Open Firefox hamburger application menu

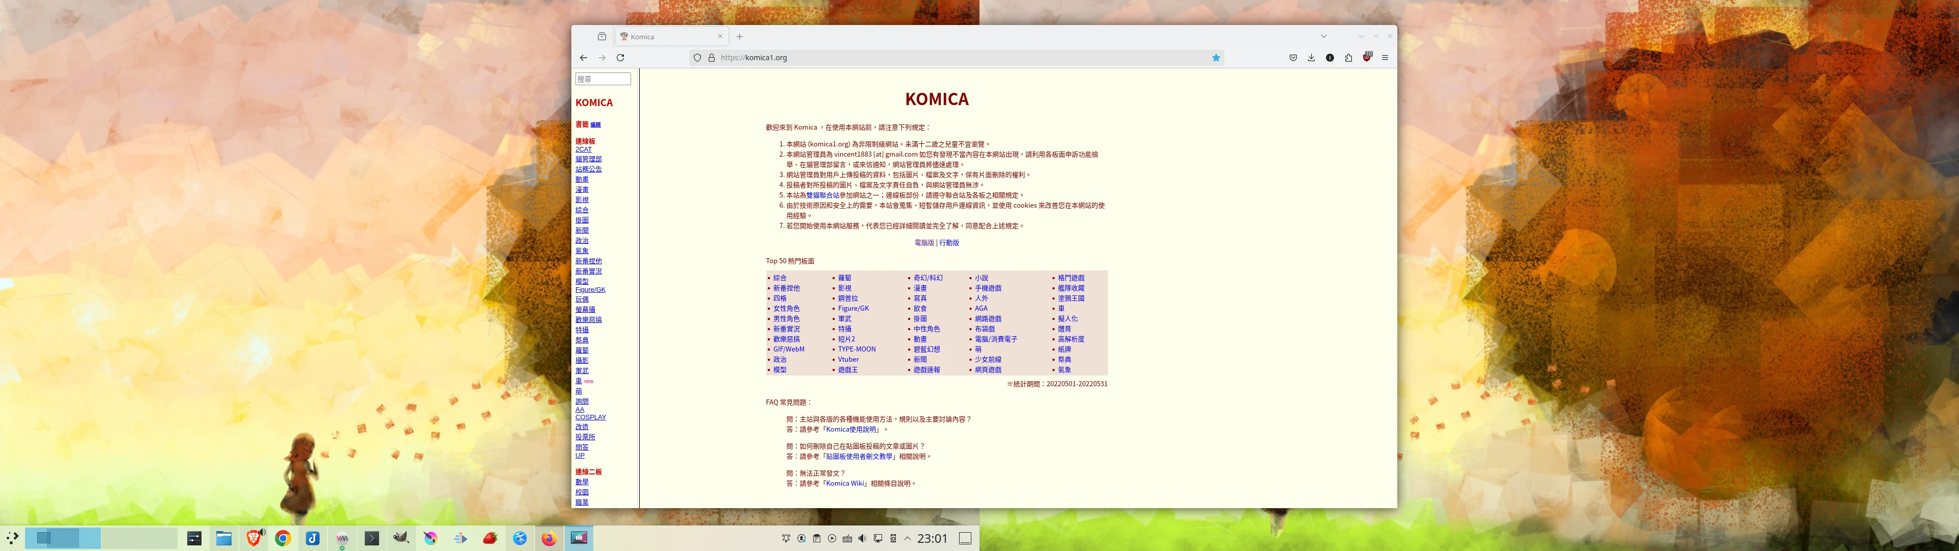tap(1385, 58)
